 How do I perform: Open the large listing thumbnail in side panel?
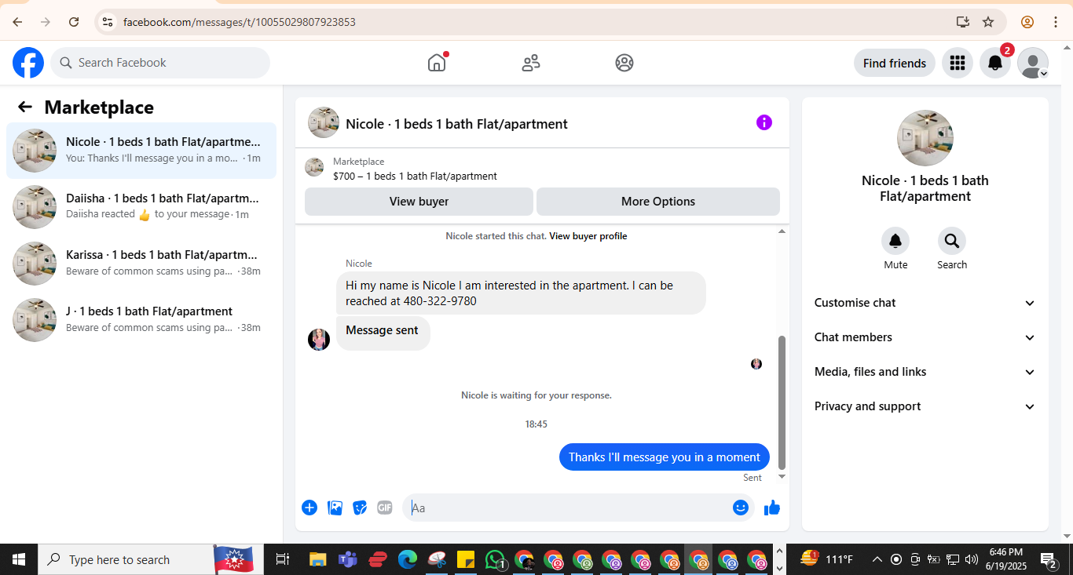point(925,138)
